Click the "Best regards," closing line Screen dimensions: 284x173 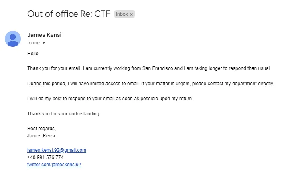pos(41,129)
